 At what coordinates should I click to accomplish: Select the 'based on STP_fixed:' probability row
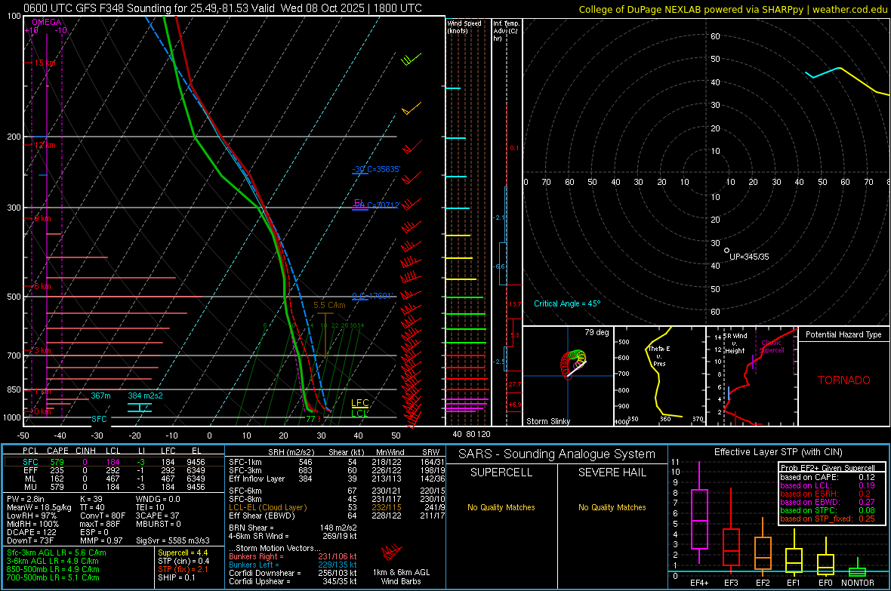(x=828, y=519)
